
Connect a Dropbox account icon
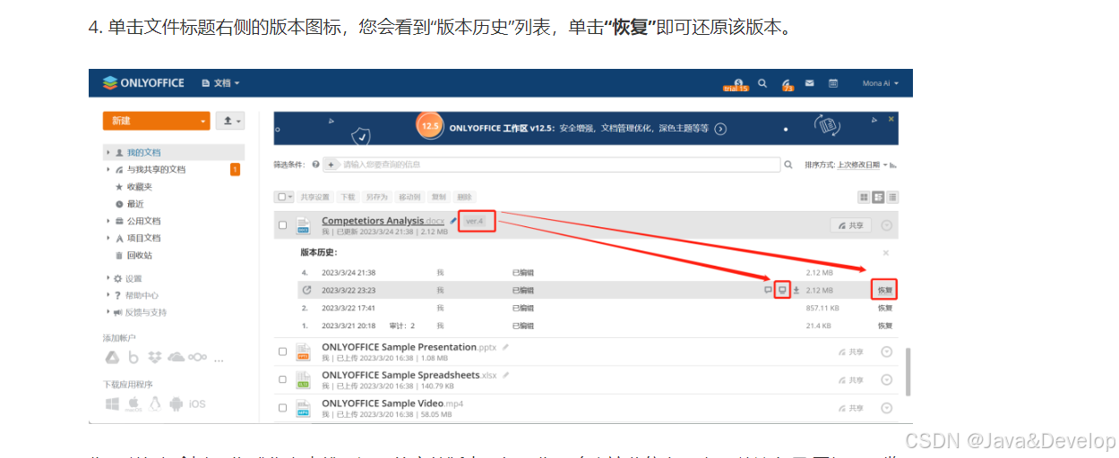click(155, 357)
